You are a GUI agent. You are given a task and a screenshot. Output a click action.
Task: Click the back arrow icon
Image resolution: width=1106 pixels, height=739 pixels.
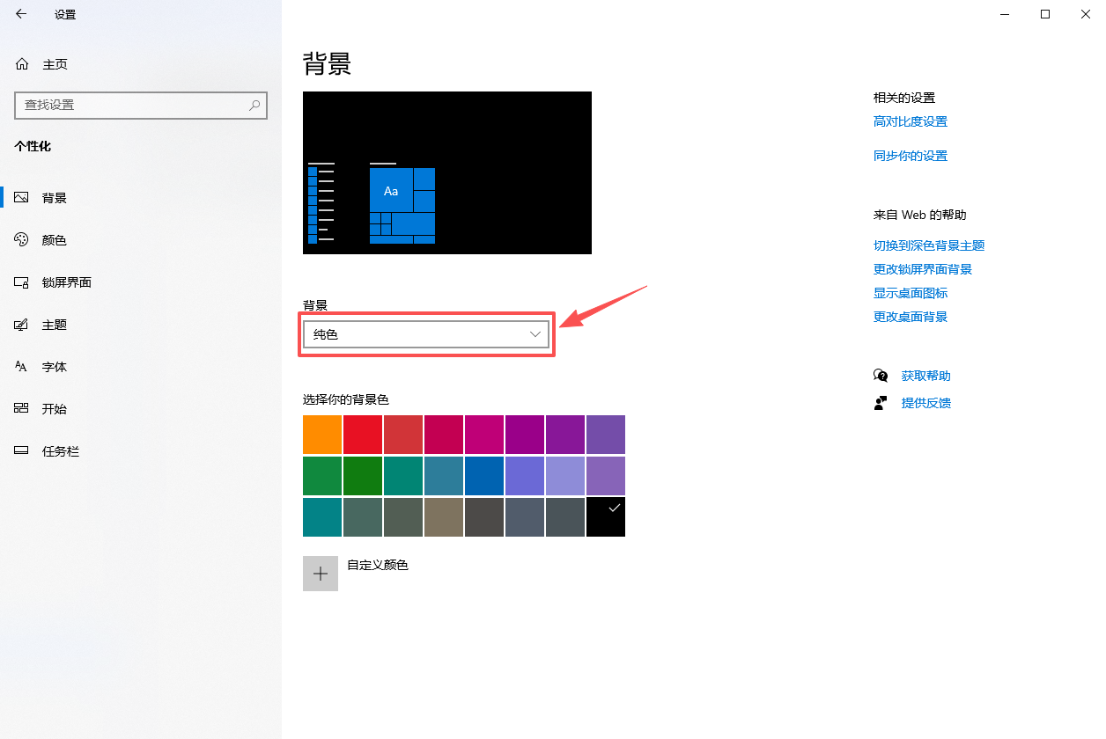pyautogui.click(x=21, y=14)
